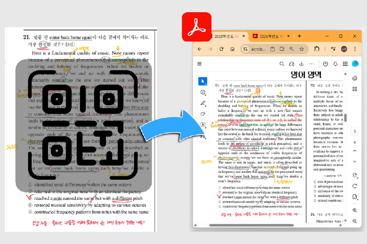Open the page display settings document icon

(x=355, y=197)
